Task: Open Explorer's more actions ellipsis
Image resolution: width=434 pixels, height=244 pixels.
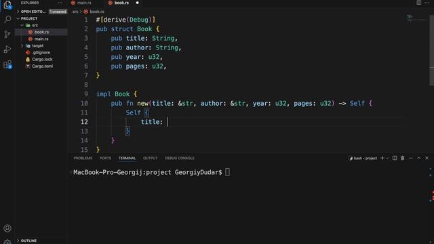Action: pyautogui.click(x=60, y=3)
